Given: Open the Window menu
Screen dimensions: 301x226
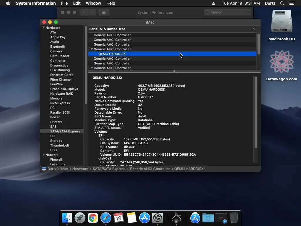Looking at the screenshot, I should (x=93, y=3).
